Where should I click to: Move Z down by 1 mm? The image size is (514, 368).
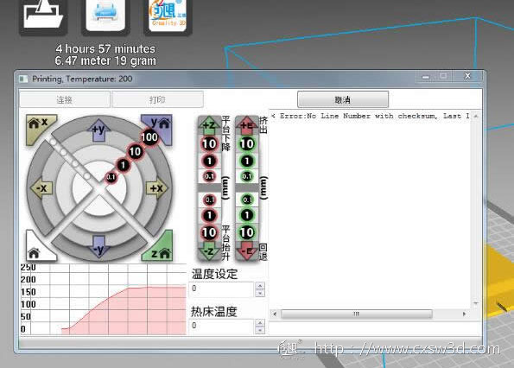[x=209, y=215]
